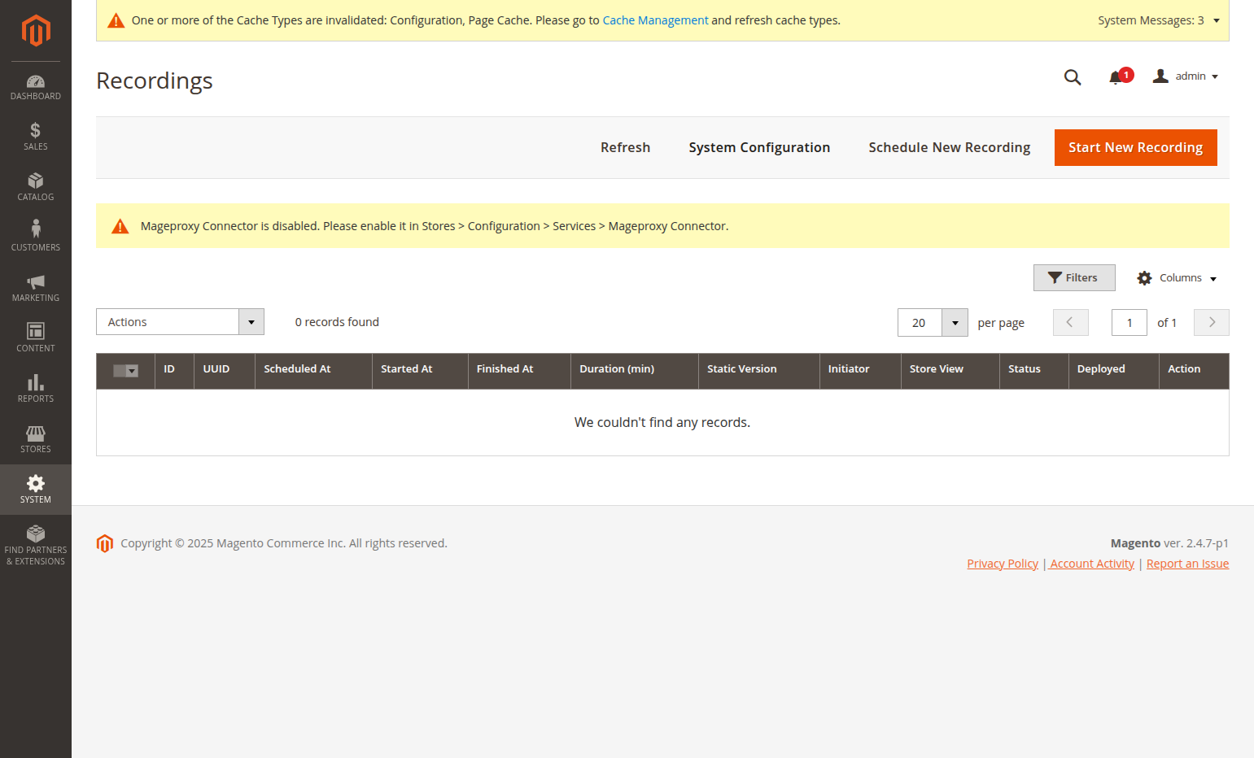Open the Report an Issue link
Image resolution: width=1254 pixels, height=758 pixels.
click(x=1187, y=564)
